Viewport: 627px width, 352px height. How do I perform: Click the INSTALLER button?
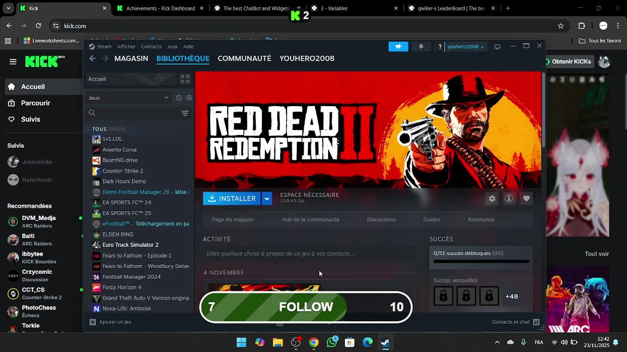click(x=232, y=198)
